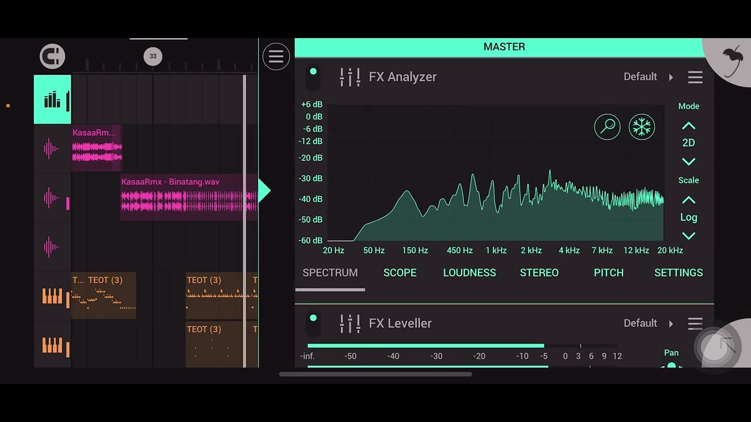Click the 1 kHz frequency label
The width and height of the screenshot is (751, 422).
coord(496,250)
